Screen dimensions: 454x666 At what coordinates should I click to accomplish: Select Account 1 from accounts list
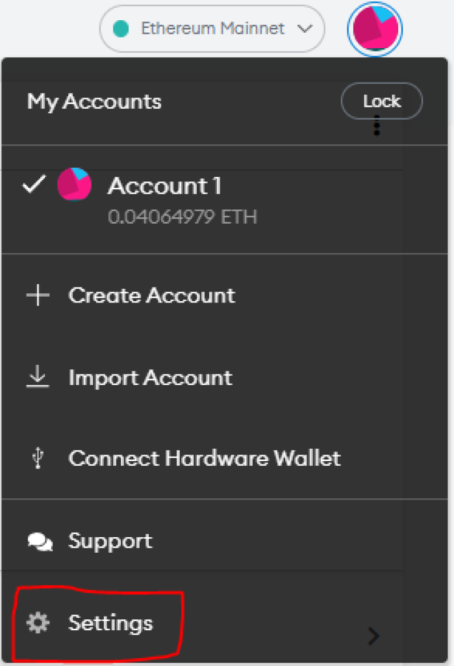click(225, 199)
